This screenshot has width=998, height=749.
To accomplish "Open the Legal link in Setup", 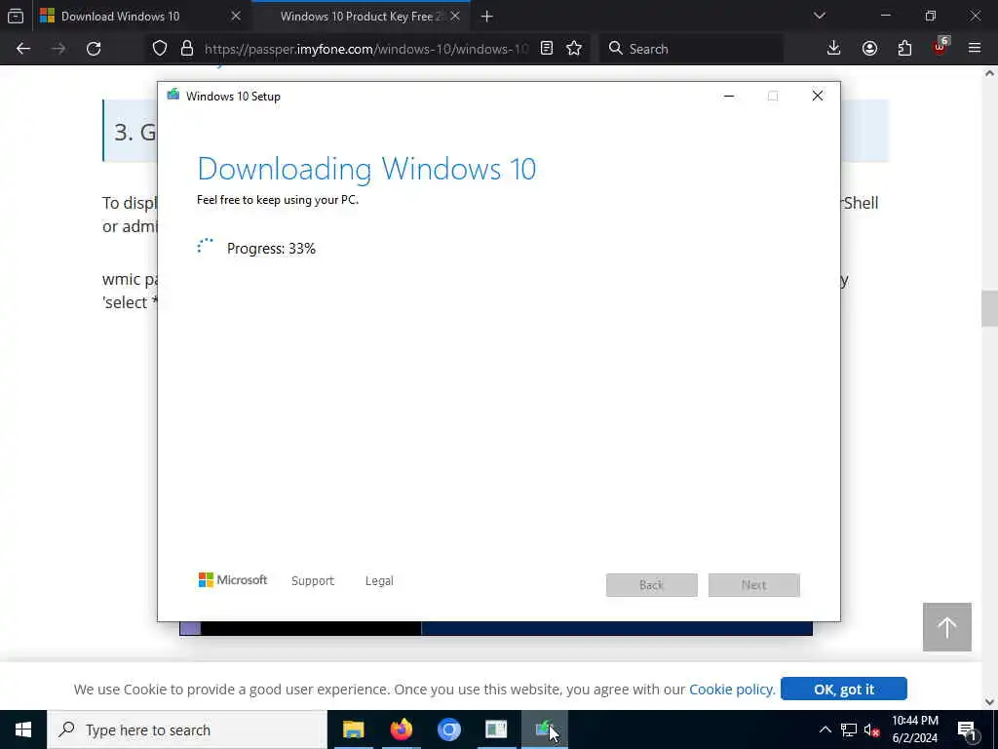I will pyautogui.click(x=379, y=581).
